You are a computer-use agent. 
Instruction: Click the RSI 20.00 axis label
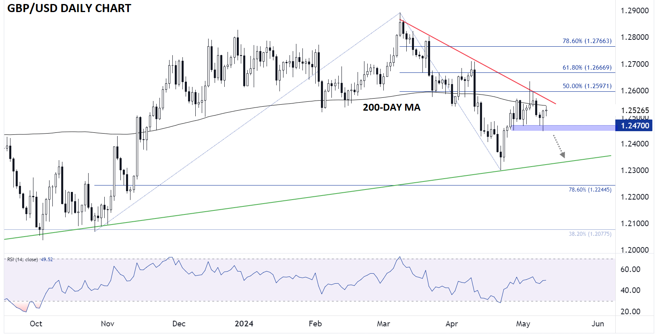[630, 311]
